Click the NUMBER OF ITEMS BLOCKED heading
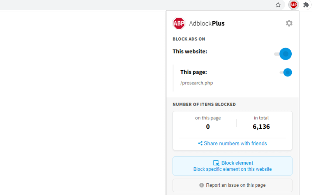 pos(204,105)
